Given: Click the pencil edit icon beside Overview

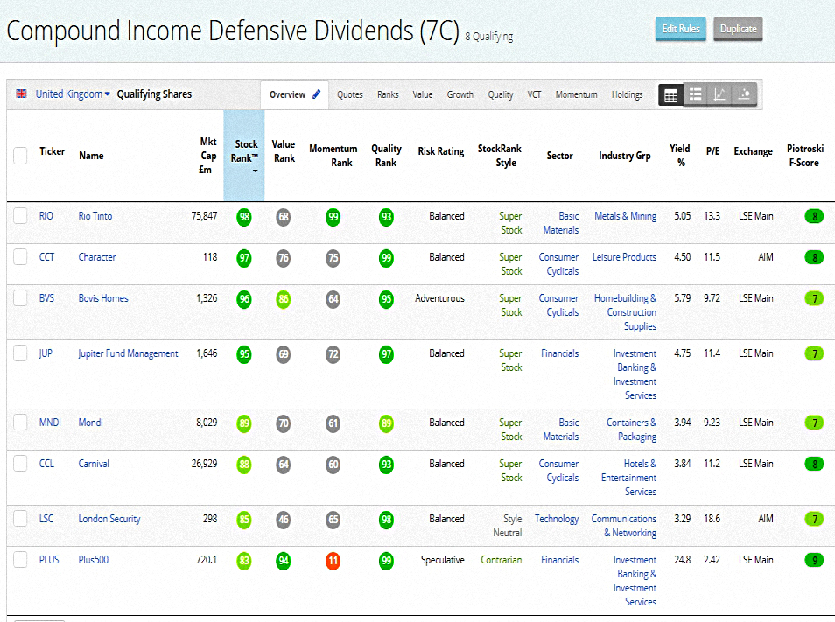Looking at the screenshot, I should click(x=316, y=94).
